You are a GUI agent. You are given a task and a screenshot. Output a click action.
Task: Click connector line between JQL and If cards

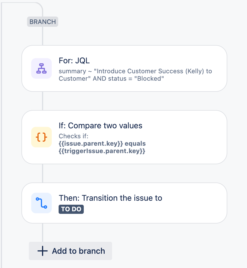coord(43,101)
